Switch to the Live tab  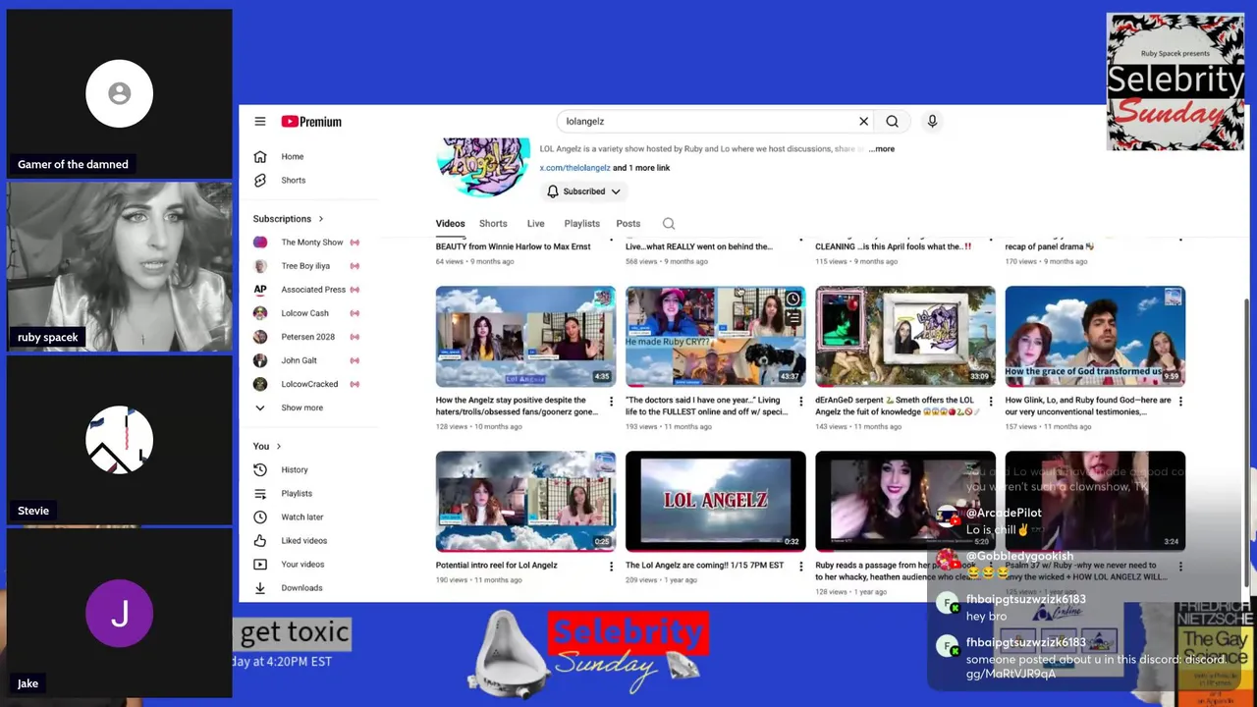click(535, 224)
